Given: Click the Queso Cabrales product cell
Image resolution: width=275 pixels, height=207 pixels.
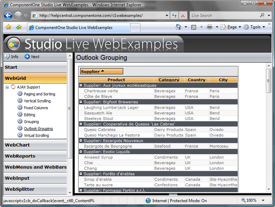Looking at the screenshot, I should tap(117, 130).
